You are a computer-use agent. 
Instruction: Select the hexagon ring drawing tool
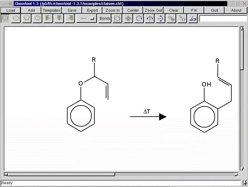(x=5, y=19)
